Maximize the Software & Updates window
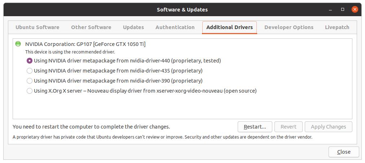365x163 pixels. pyautogui.click(x=342, y=9)
